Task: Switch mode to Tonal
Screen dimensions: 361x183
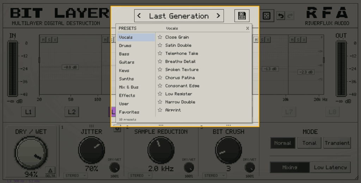Action: 309,143
